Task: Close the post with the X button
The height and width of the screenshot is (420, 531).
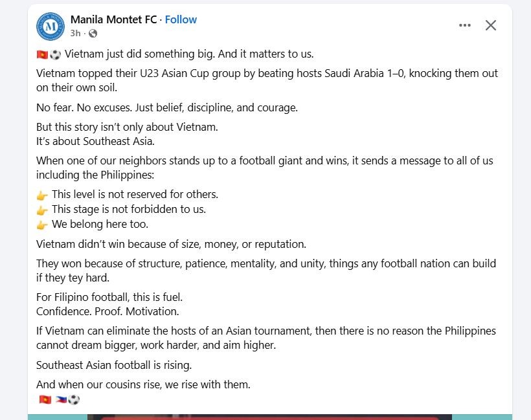Action: click(x=491, y=25)
